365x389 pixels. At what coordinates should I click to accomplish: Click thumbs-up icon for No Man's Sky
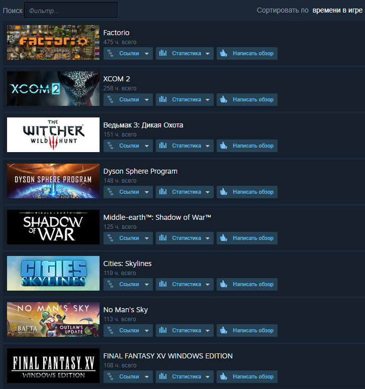tap(224, 330)
